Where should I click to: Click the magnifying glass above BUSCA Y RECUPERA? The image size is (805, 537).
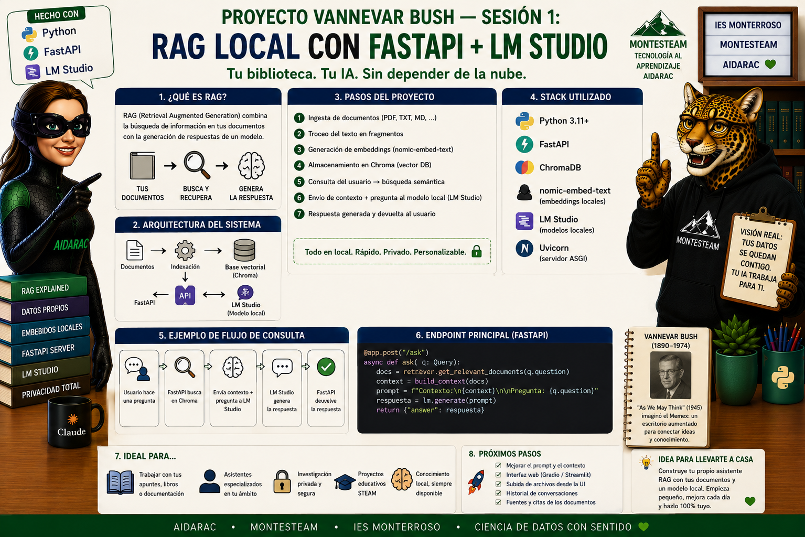pyautogui.click(x=197, y=165)
